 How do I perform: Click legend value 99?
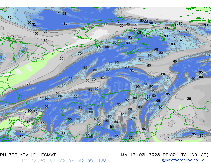[91, 160]
